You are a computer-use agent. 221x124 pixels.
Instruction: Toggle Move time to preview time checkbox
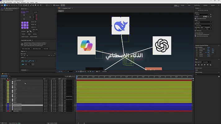(x=196, y=36)
